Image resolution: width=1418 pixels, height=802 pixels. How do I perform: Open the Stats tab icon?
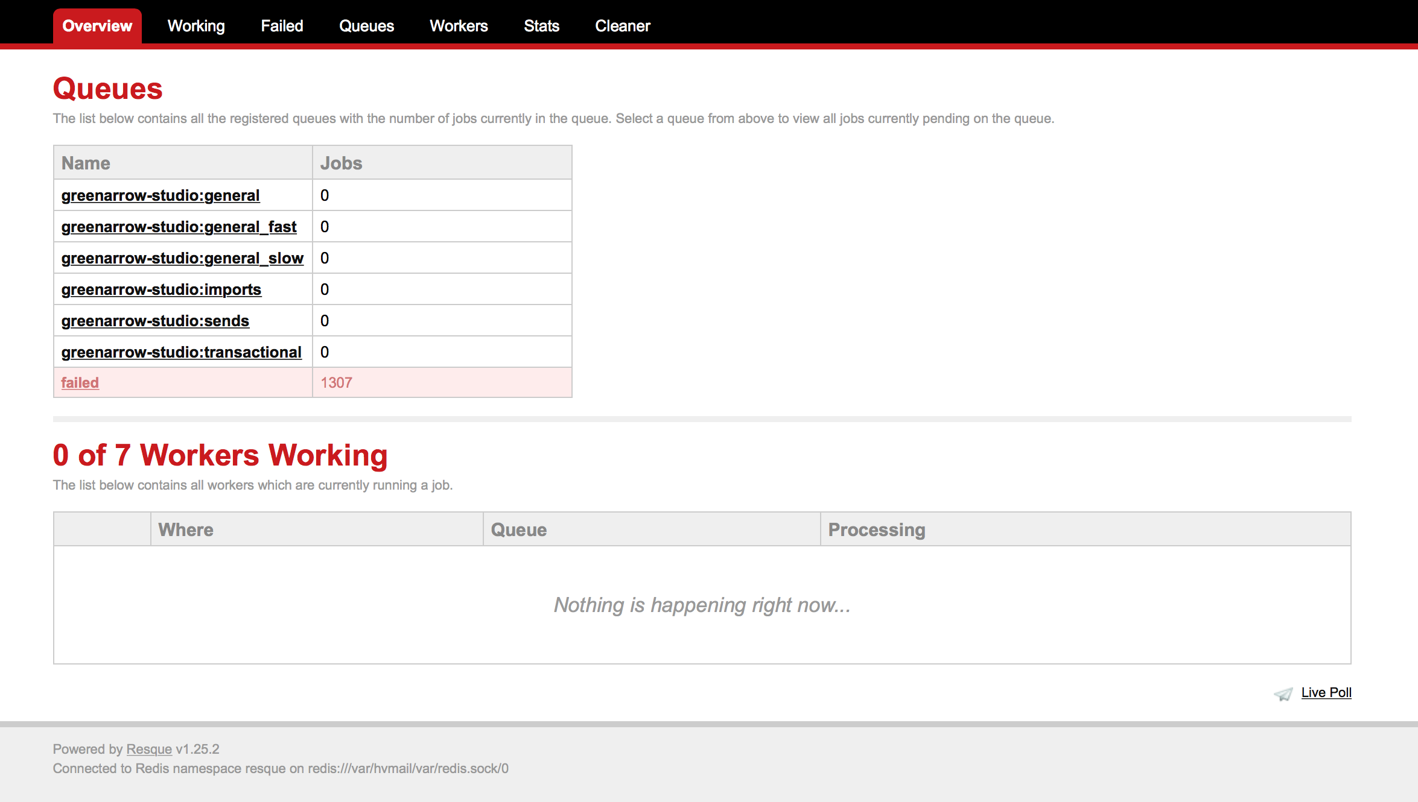tap(541, 27)
